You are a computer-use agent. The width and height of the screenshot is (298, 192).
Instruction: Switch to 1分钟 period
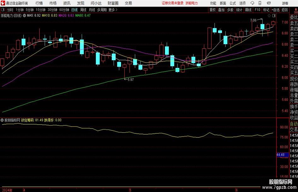click(x=19, y=10)
